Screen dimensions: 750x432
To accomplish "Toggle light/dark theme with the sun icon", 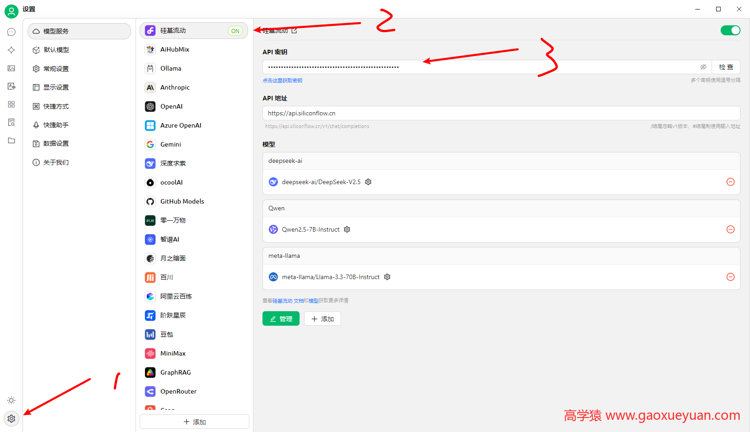I will pyautogui.click(x=11, y=400).
